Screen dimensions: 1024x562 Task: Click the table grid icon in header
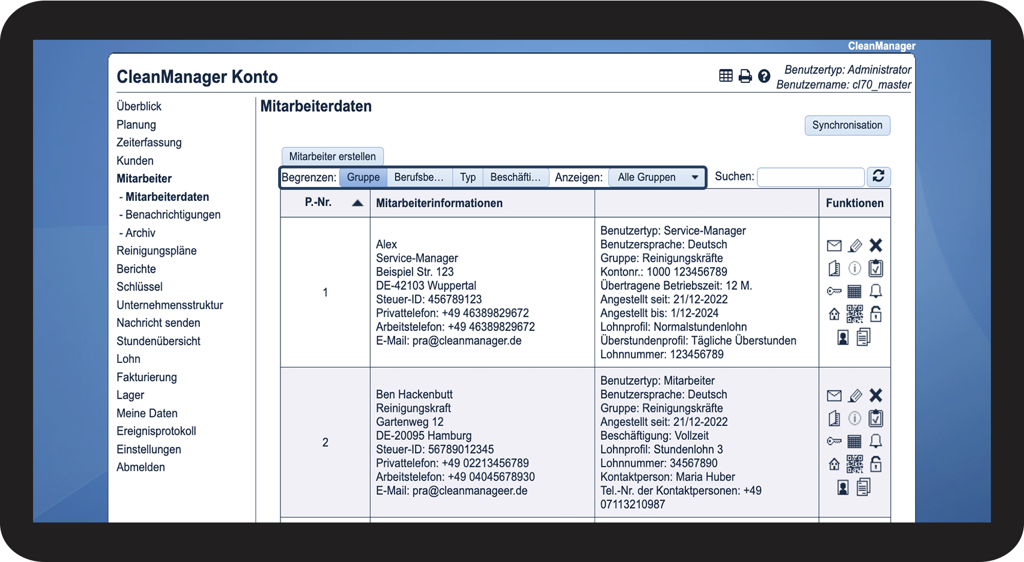pyautogui.click(x=726, y=76)
